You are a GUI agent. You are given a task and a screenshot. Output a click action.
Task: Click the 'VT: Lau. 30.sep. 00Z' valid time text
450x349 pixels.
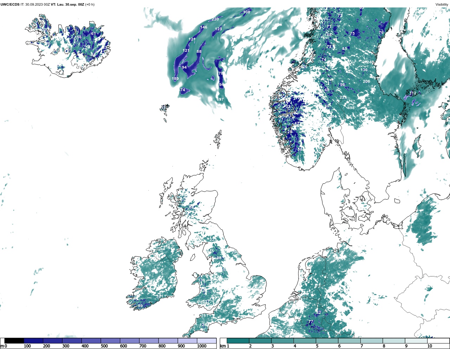[67, 4]
